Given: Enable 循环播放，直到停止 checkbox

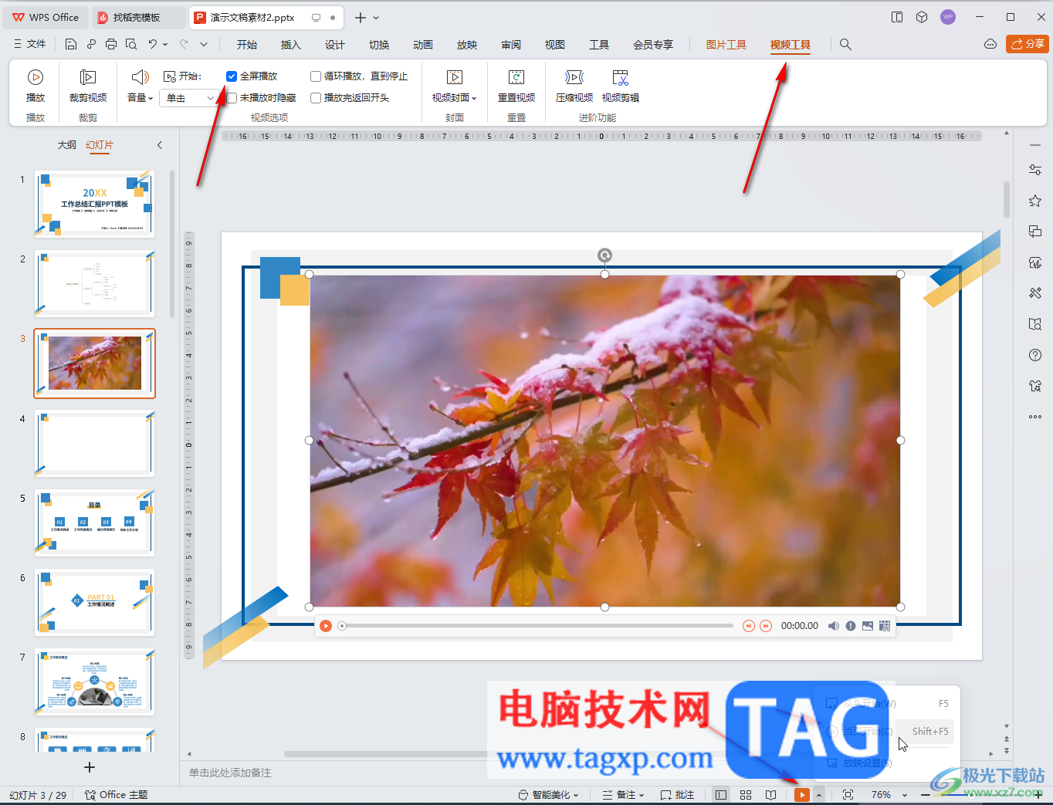Looking at the screenshot, I should point(316,76).
